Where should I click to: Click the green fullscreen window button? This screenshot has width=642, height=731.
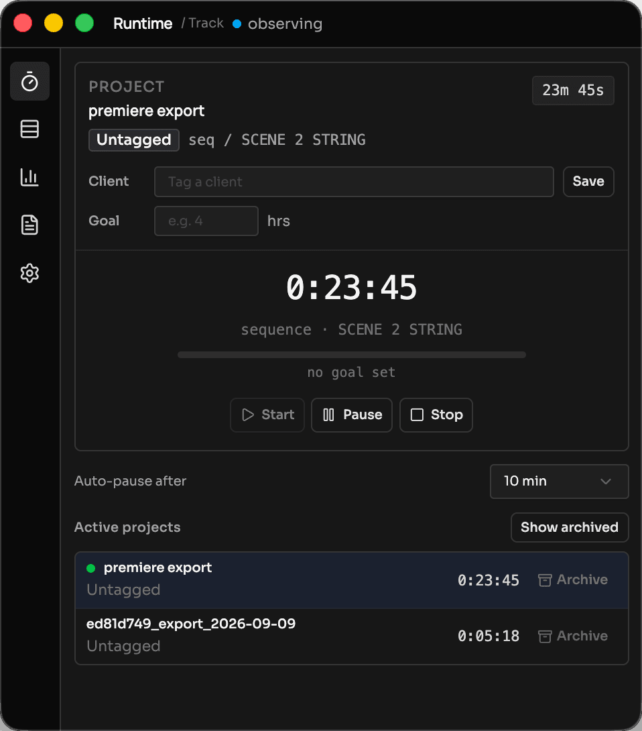[x=84, y=23]
